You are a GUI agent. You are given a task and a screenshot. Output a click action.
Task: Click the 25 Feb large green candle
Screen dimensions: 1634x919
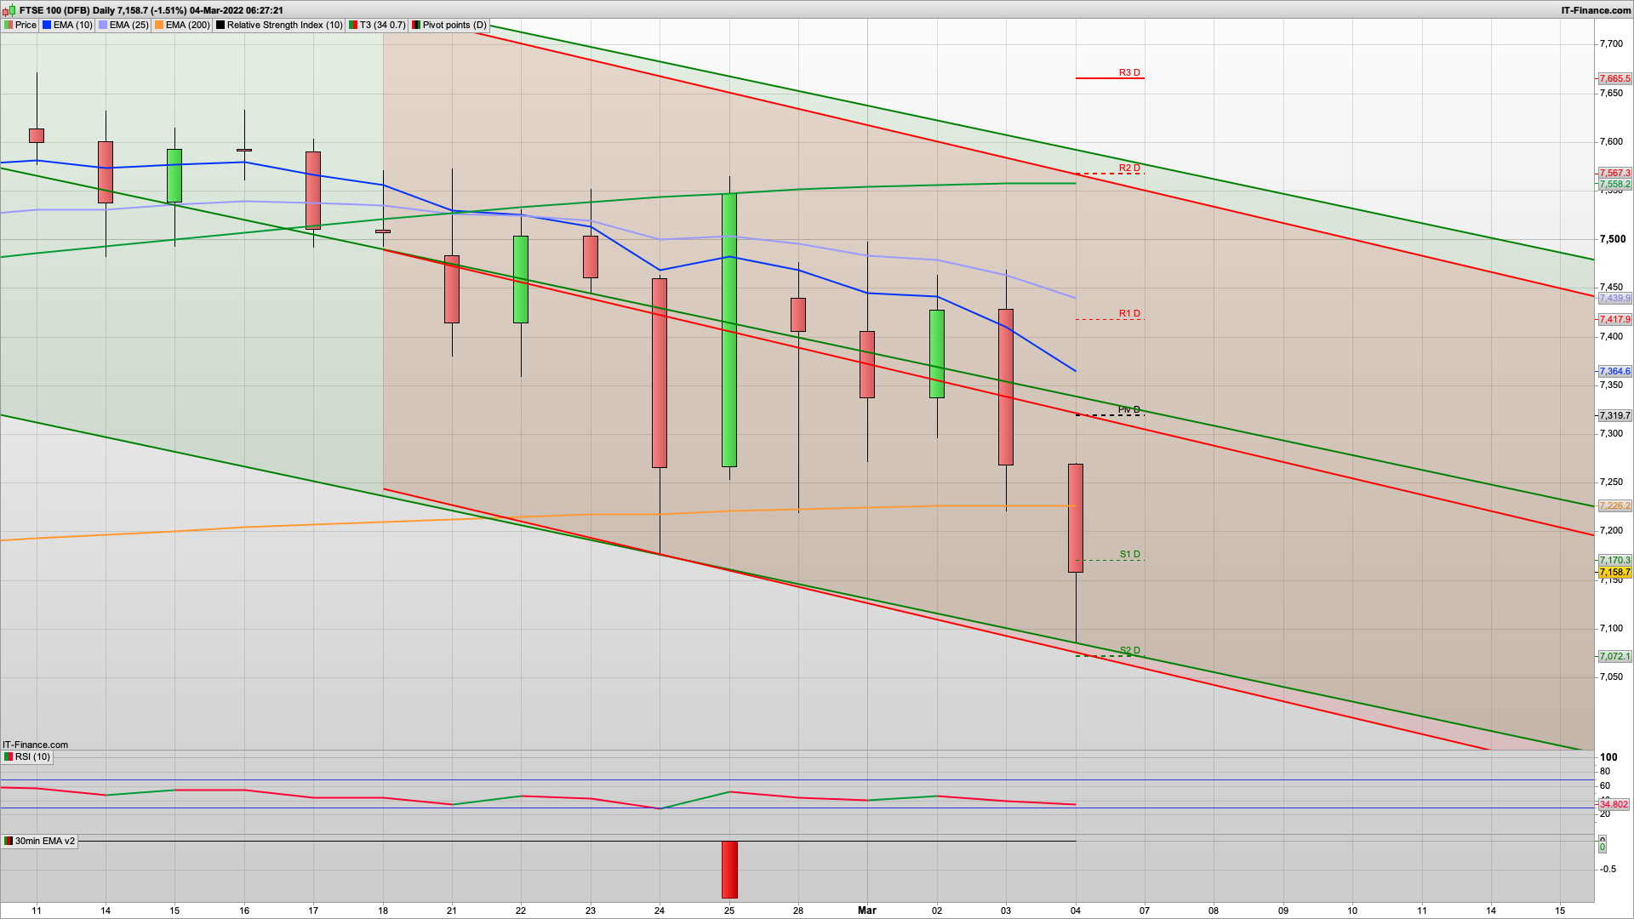(729, 330)
